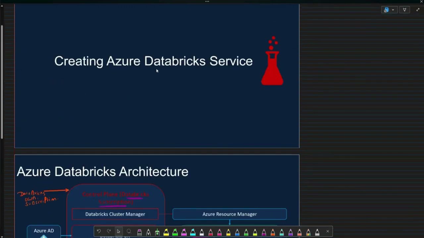The height and width of the screenshot is (238, 424).
Task: Click the Azure Databricks Architecture heading
Action: [x=102, y=172]
